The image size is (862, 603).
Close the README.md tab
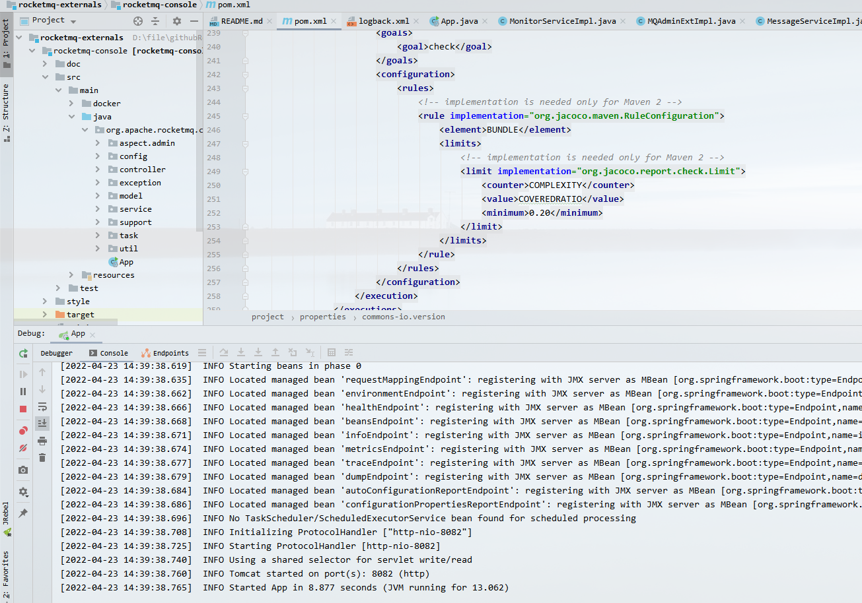[x=269, y=21]
